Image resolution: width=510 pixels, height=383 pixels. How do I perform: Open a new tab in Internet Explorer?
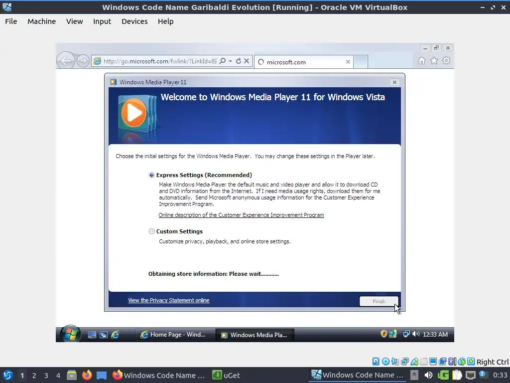361,62
